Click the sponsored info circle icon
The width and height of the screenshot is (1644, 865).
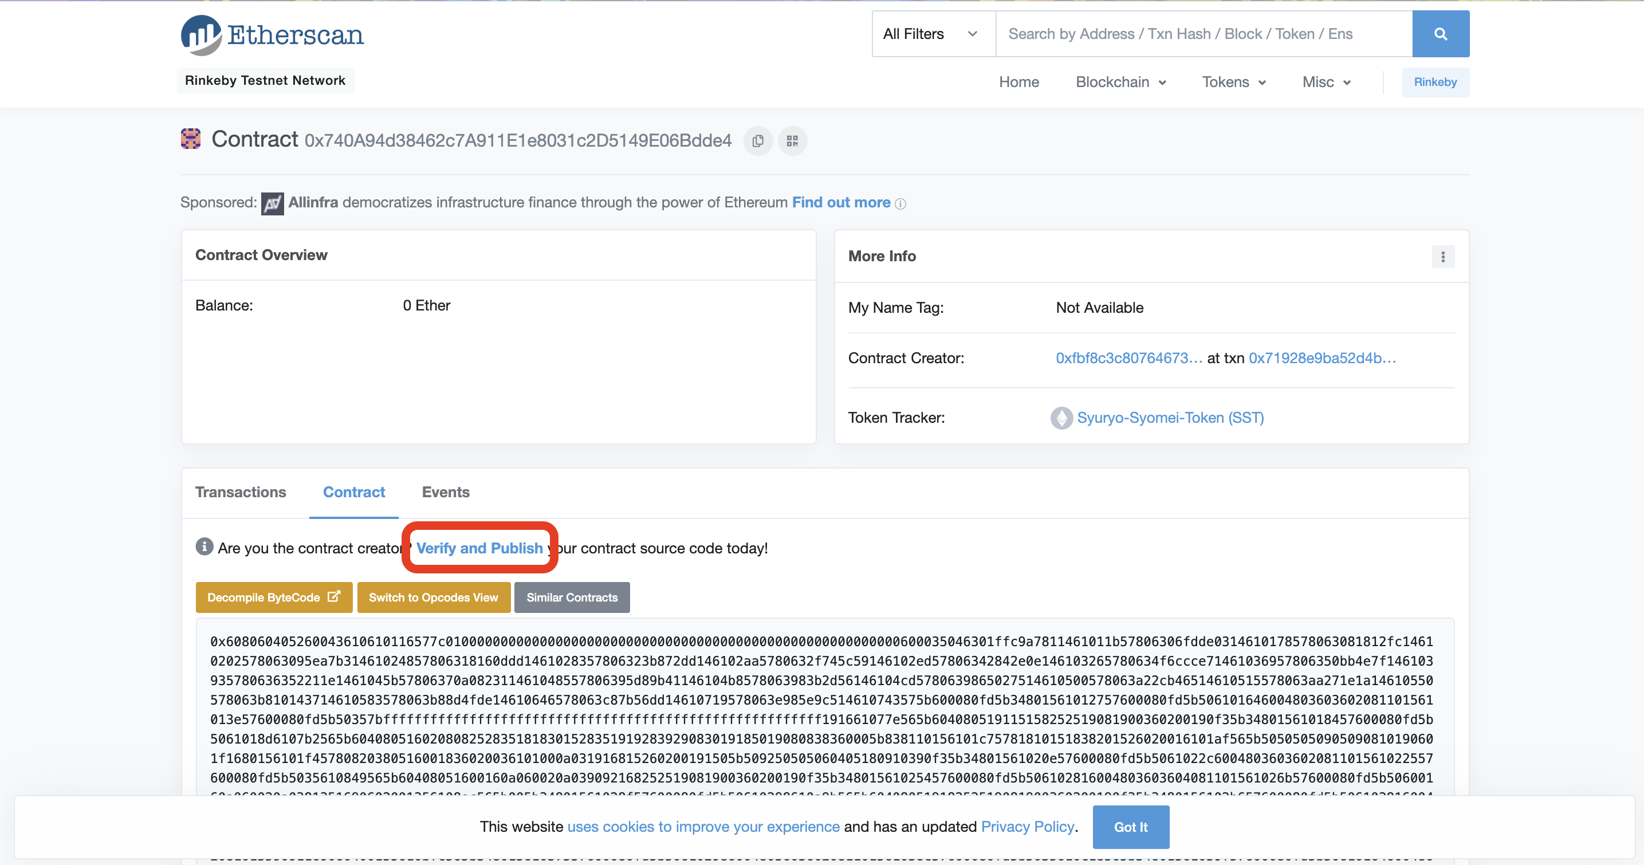[900, 203]
